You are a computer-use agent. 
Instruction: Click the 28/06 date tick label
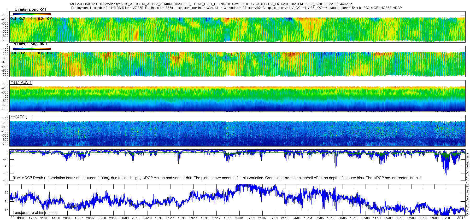tap(67, 218)
